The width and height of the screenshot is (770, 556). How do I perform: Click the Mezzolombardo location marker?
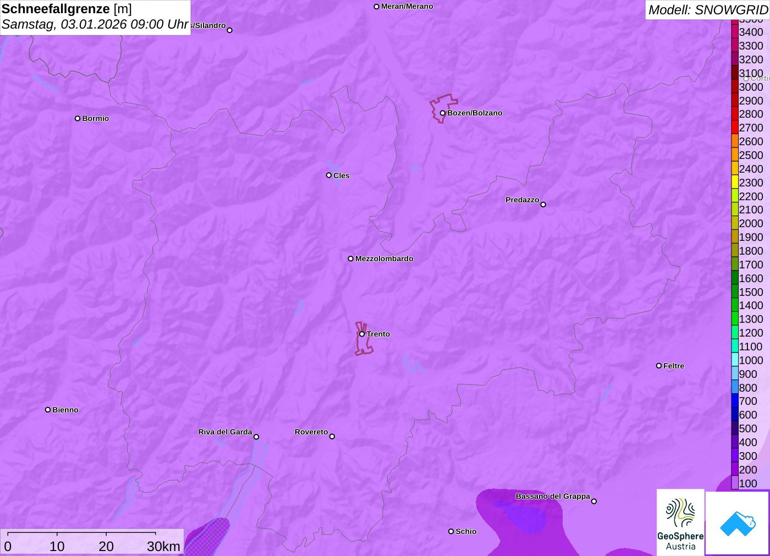(351, 258)
